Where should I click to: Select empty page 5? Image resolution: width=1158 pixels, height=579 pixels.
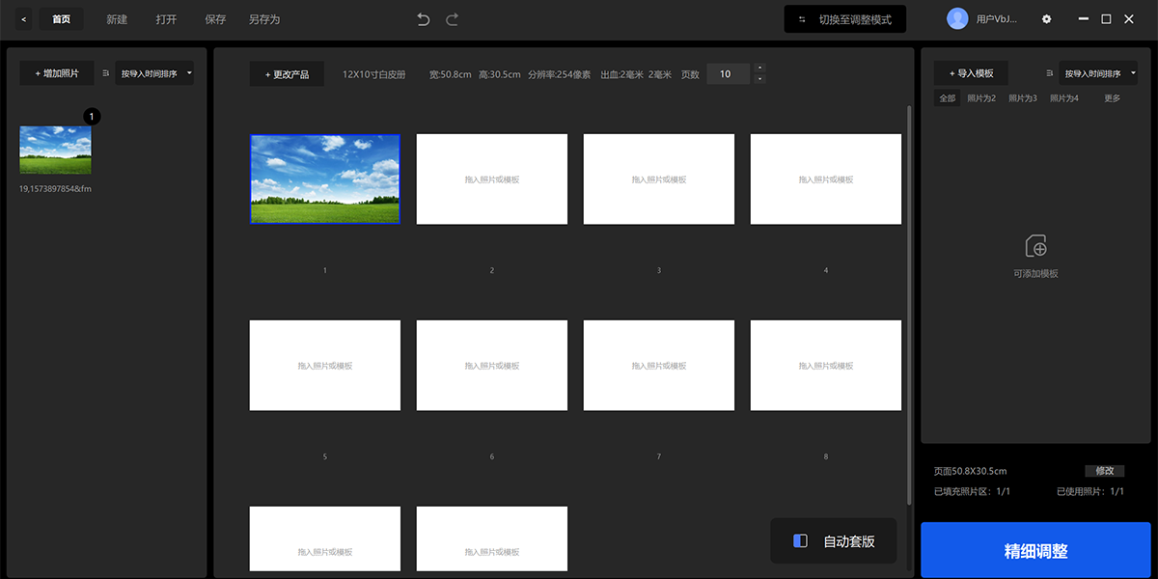point(325,365)
